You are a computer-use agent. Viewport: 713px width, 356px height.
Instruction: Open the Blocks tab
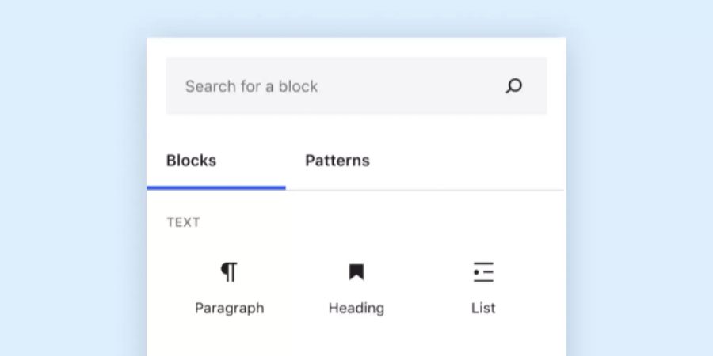(192, 161)
